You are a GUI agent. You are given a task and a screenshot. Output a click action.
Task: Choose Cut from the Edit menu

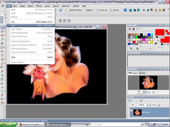pyautogui.click(x=31, y=22)
